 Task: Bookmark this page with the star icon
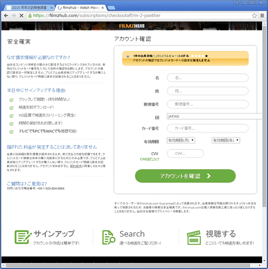(x=254, y=16)
